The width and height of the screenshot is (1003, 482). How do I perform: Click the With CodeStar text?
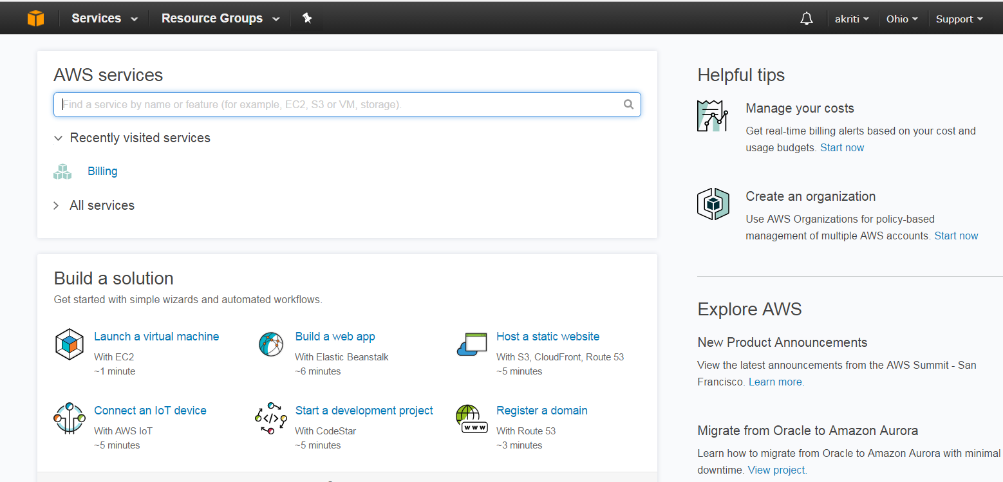click(326, 431)
